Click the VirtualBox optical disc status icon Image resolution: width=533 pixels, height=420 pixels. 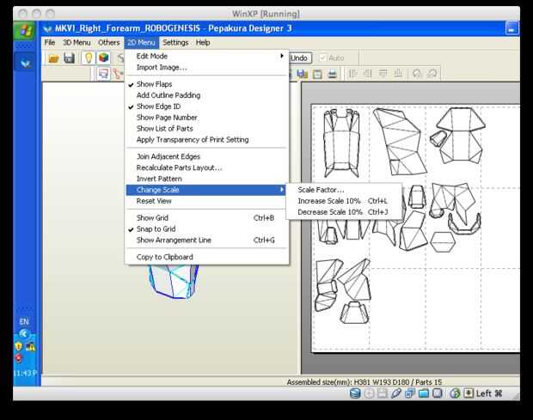369,393
